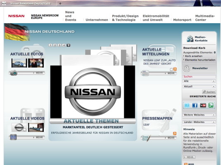Open man in suit photo thumbnail
This screenshot has width=221, height=165.
coord(36,63)
